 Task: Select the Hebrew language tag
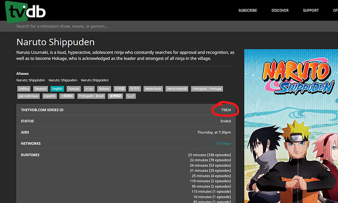pyautogui.click(x=89, y=89)
